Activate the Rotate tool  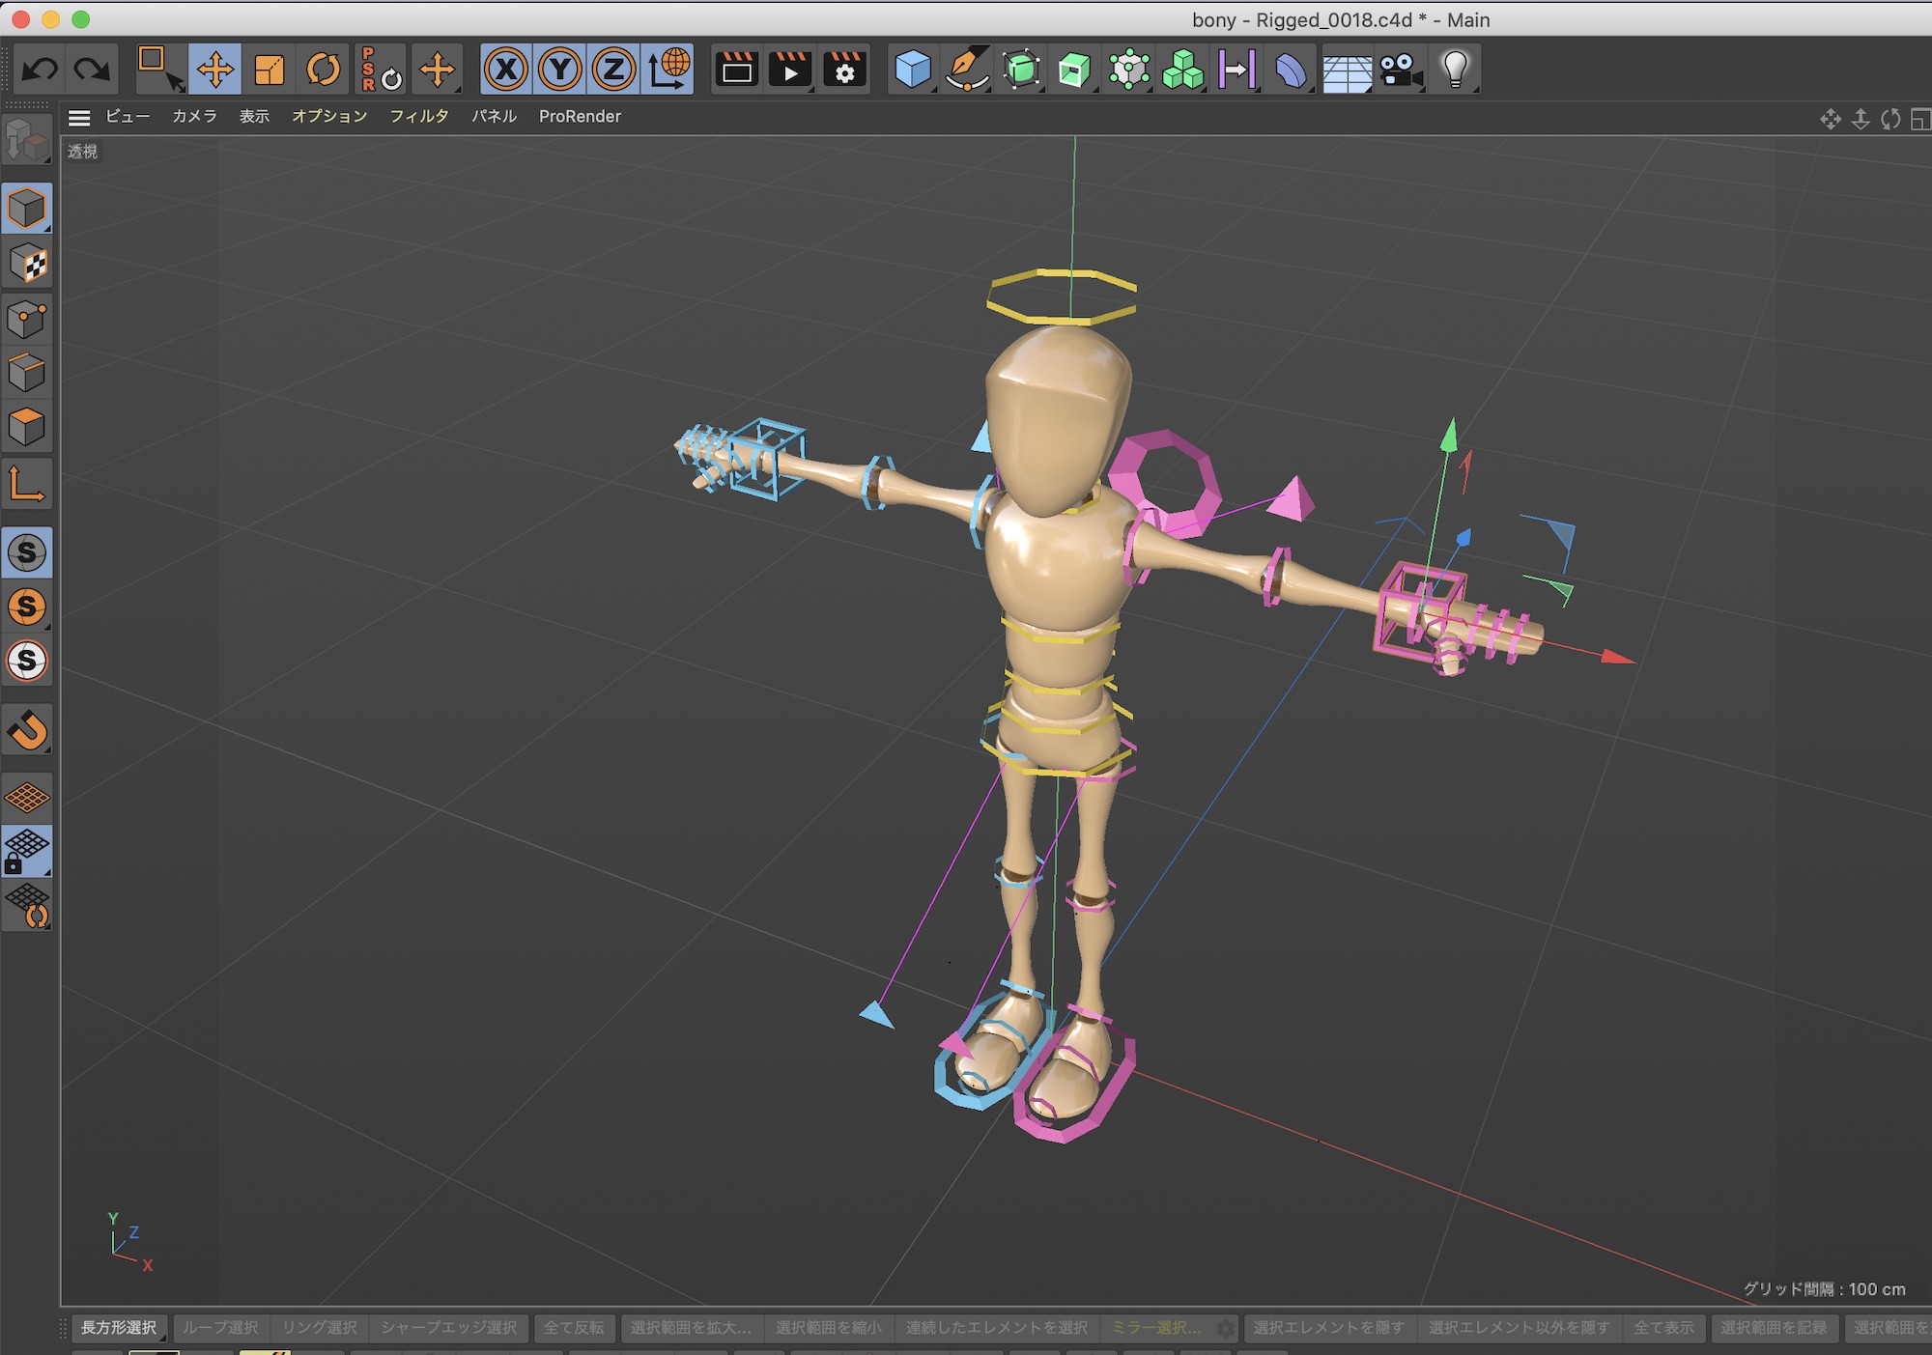pos(324,70)
